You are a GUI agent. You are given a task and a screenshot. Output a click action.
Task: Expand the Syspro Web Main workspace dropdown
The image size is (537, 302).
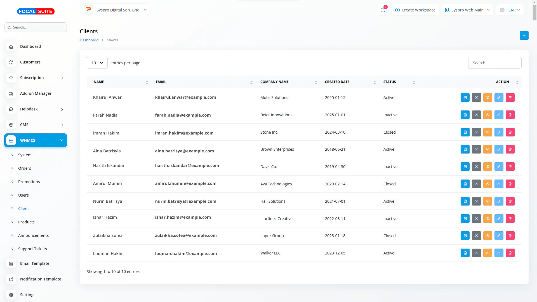tap(467, 10)
